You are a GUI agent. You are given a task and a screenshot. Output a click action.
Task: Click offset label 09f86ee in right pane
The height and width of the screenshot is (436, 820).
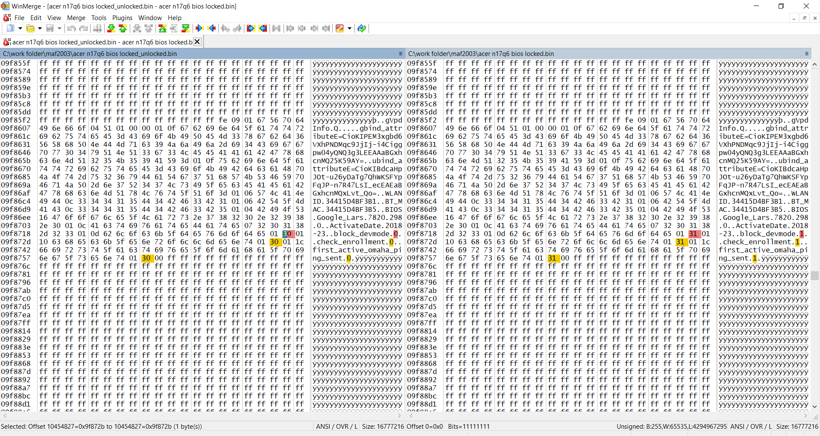[x=422, y=218]
